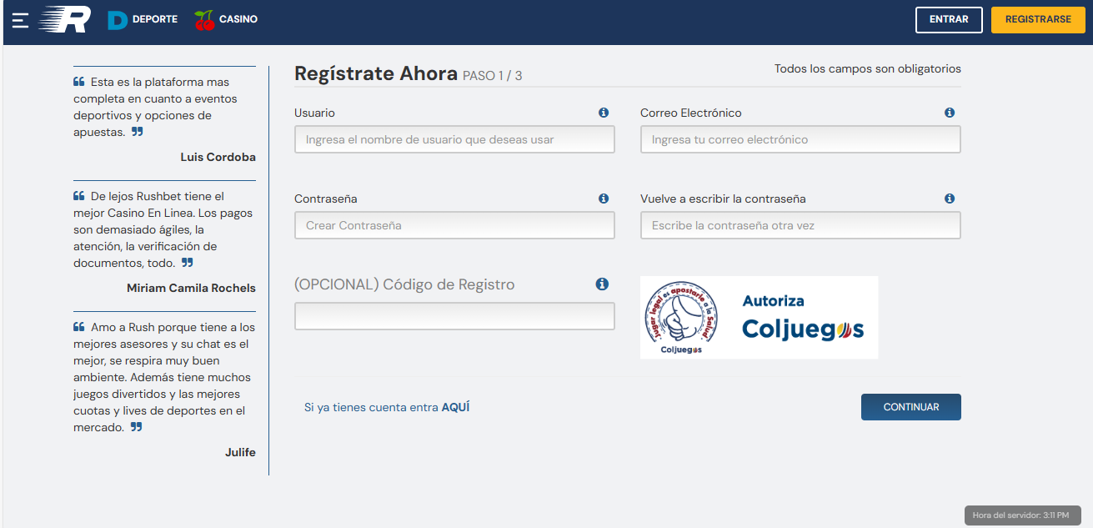
Task: Open the info tooltip for Contraseña
Action: [x=603, y=199]
